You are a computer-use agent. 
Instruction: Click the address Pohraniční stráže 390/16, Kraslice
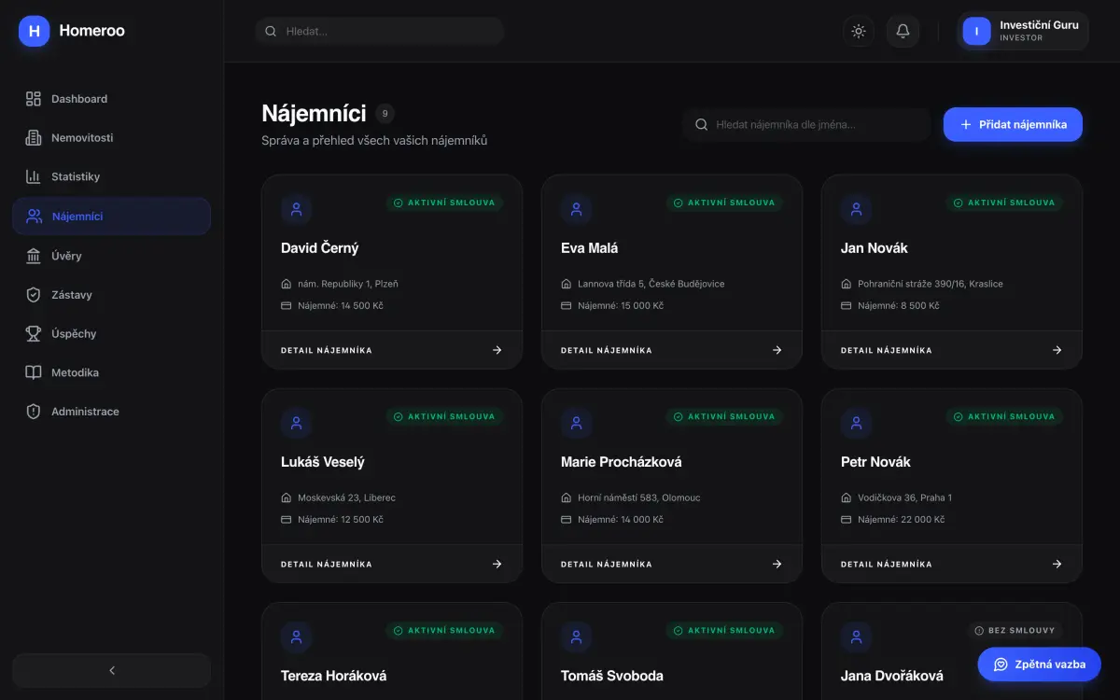[x=931, y=284]
